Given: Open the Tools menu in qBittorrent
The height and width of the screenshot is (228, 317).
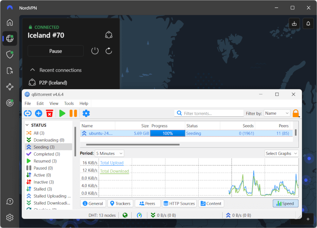Looking at the screenshot, I should (69, 104).
